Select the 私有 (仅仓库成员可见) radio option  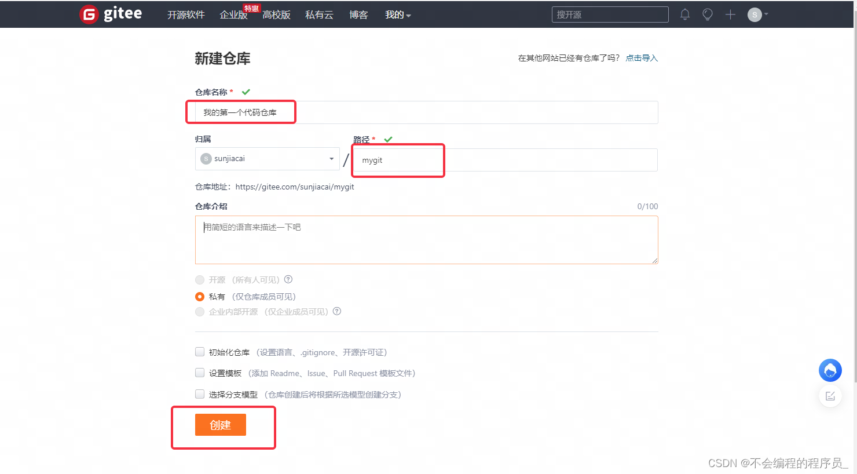tap(200, 297)
